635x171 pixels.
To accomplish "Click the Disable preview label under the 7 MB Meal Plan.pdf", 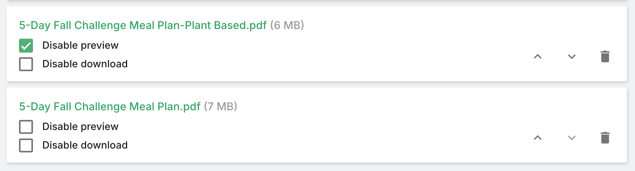I will point(80,127).
